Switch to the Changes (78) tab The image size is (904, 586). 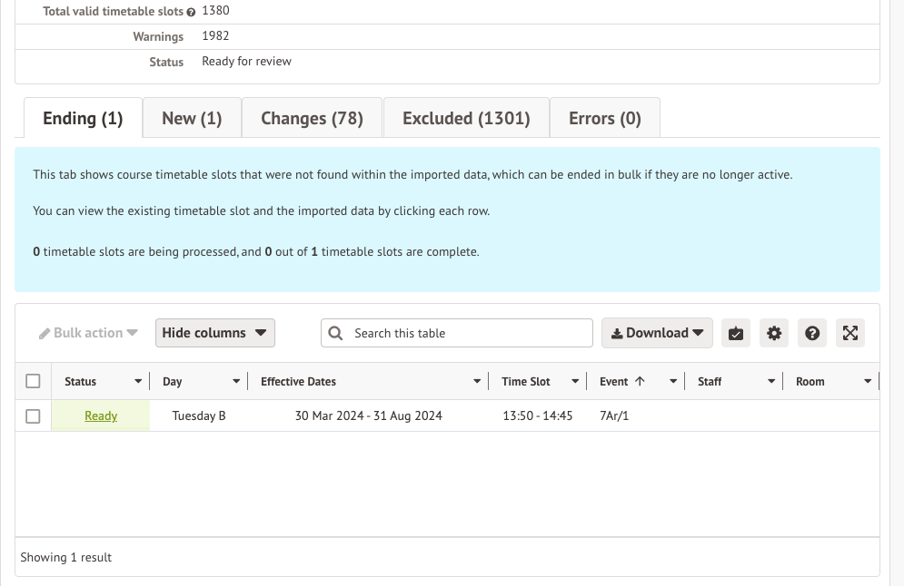tap(312, 119)
